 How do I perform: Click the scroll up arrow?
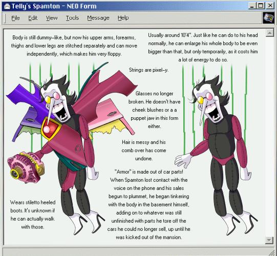[270, 33]
